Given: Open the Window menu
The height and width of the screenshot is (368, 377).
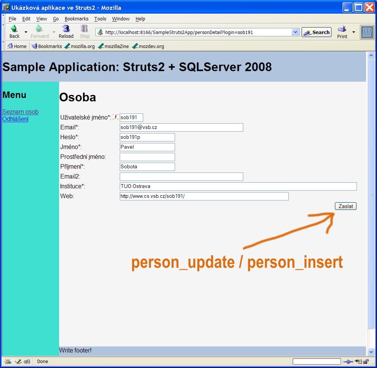Looking at the screenshot, I should (121, 19).
